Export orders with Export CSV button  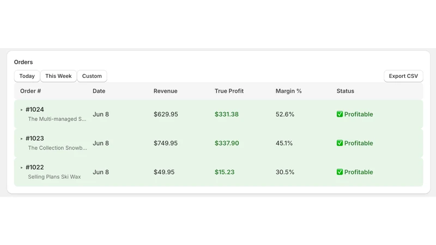click(x=403, y=76)
